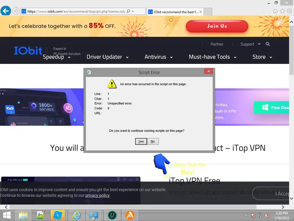Open the Windows Start button
Viewport: 294px width, 221px height.
coord(7,215)
